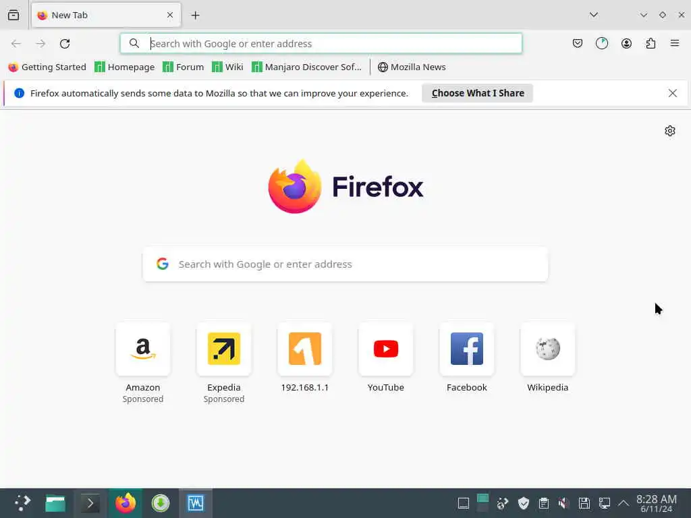Open the Firefox View recent browsing icon
The height and width of the screenshot is (518, 691).
13,15
